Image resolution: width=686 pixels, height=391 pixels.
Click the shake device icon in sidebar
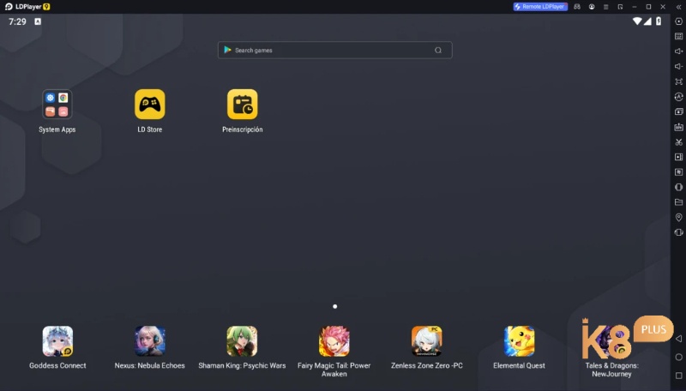[678, 232]
